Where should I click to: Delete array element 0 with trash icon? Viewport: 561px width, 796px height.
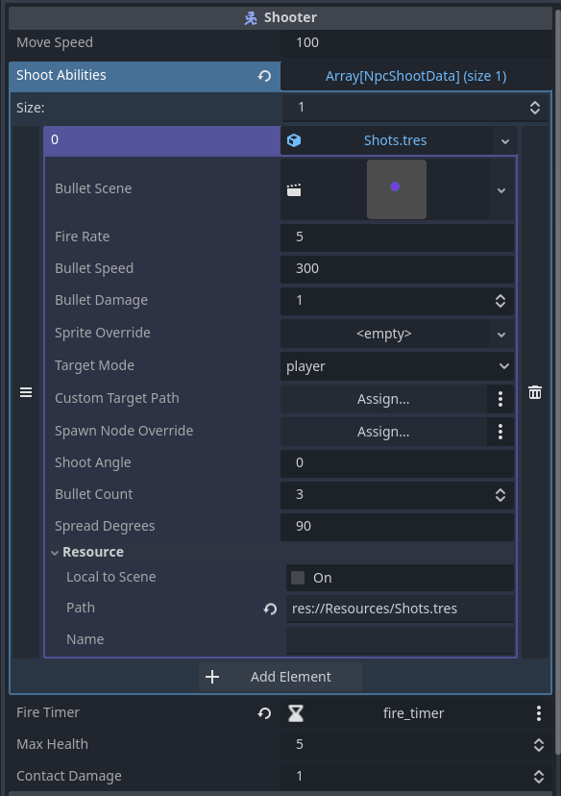click(x=535, y=392)
